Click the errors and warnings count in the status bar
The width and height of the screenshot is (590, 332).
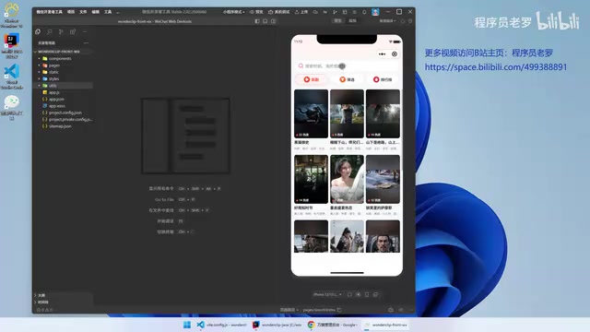[x=45, y=310]
